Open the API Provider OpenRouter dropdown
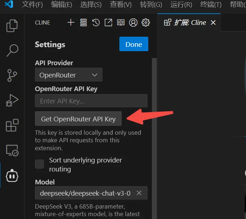 tap(69, 75)
